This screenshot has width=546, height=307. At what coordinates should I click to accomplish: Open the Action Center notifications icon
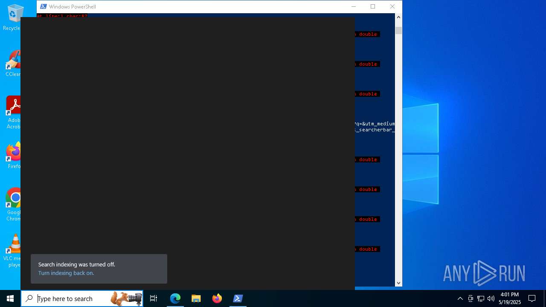pos(532,298)
